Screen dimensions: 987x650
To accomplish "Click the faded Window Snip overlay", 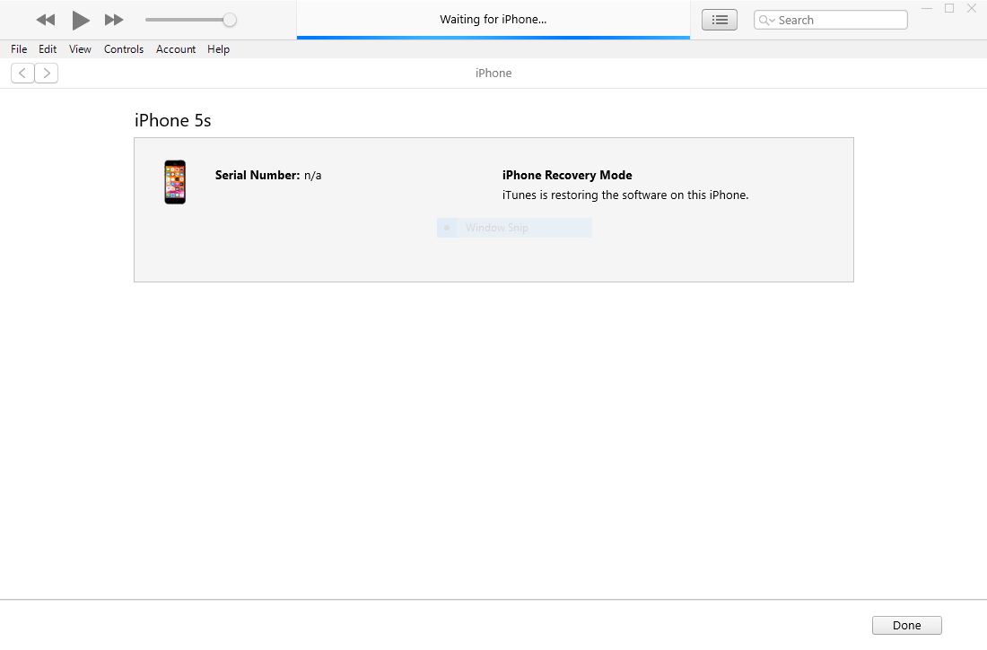I will 514,228.
